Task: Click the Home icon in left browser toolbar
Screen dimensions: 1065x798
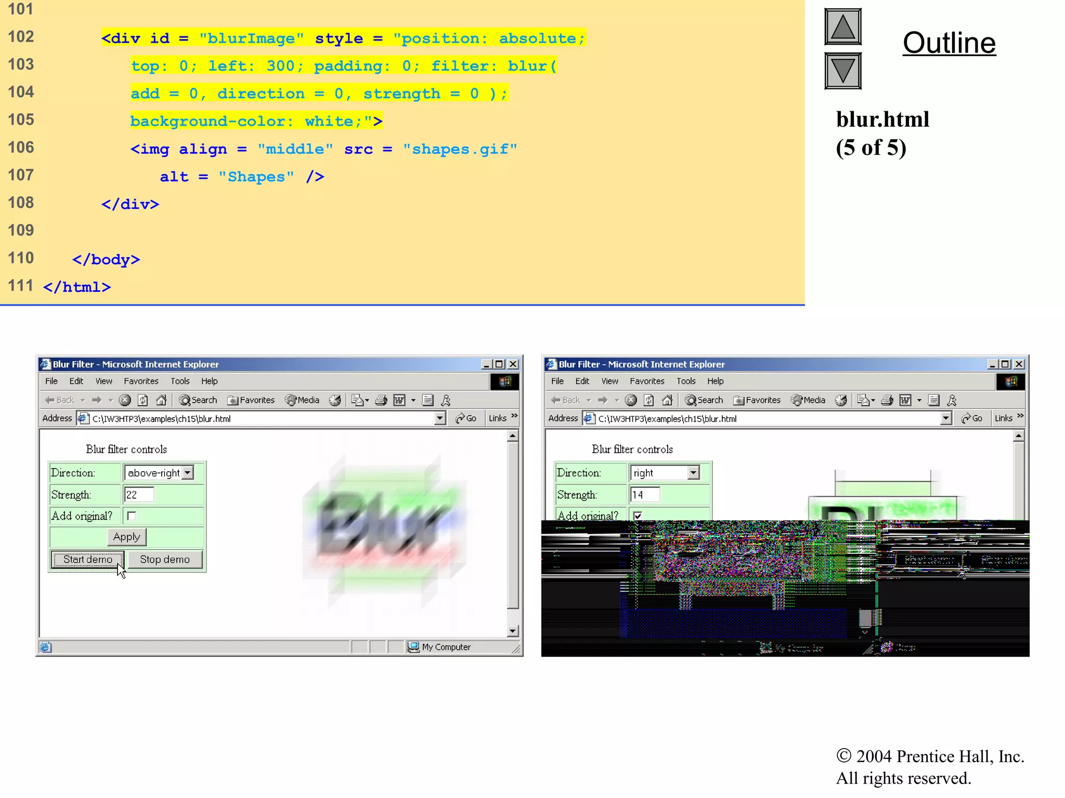Action: click(x=161, y=400)
